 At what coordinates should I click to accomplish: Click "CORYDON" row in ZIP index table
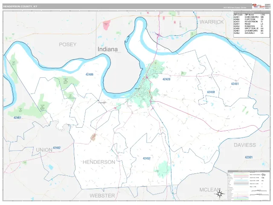click(249, 19)
